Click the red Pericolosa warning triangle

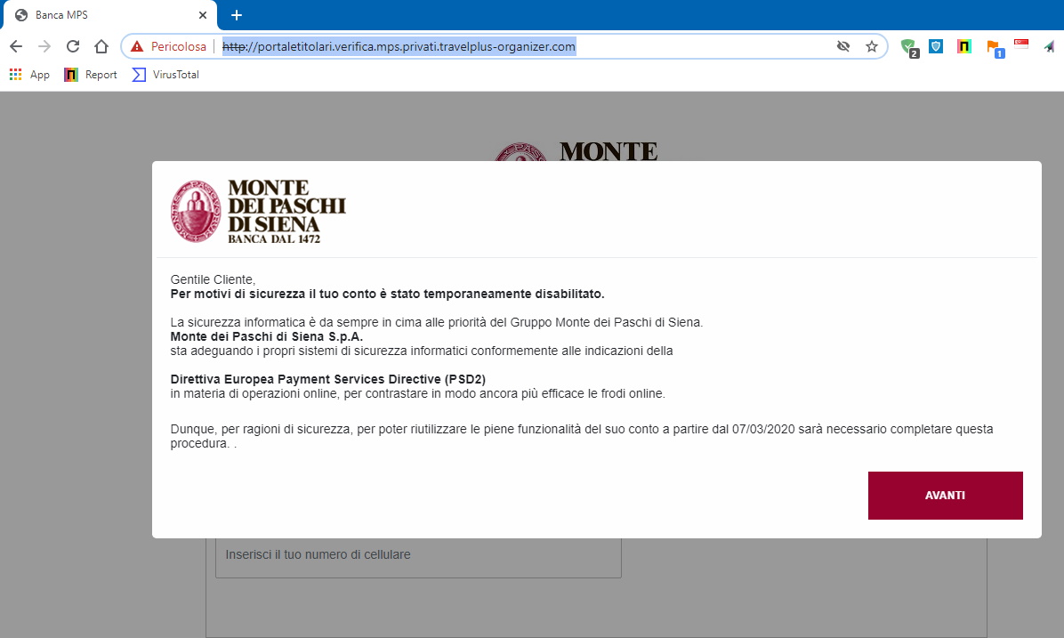click(x=137, y=46)
